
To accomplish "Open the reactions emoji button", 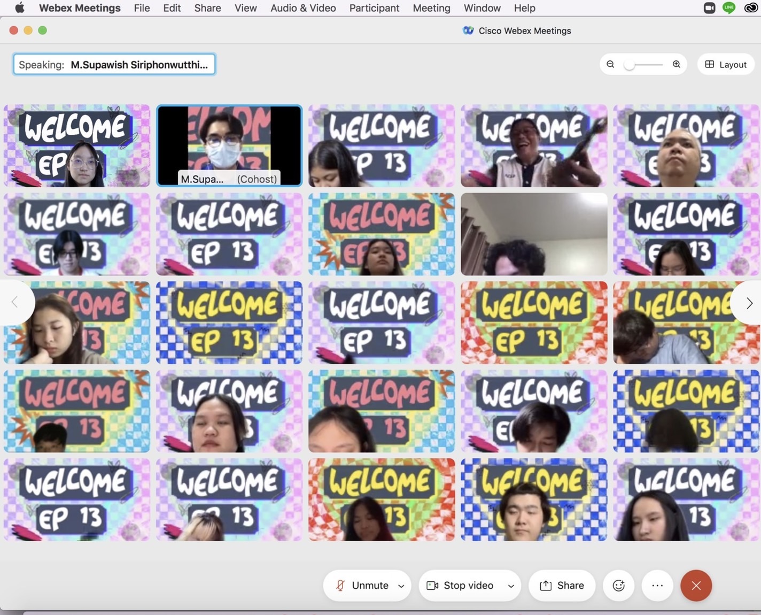I will click(x=619, y=586).
